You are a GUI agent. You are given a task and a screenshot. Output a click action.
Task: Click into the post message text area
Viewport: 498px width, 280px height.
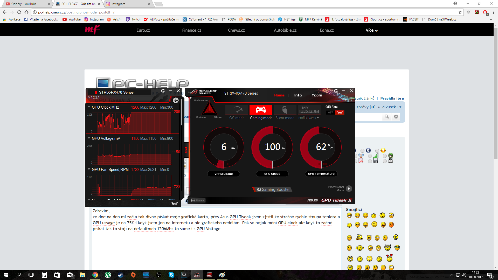point(217,239)
